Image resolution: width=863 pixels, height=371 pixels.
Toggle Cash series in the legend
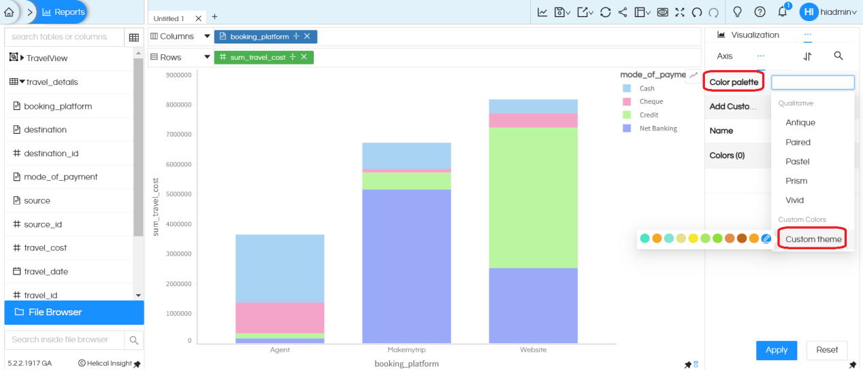point(638,88)
